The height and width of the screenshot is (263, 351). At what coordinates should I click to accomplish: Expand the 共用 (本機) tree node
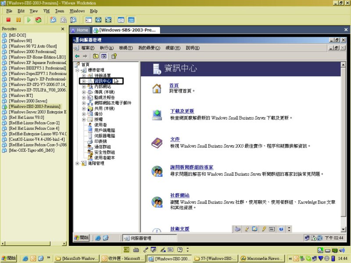[x=84, y=109]
